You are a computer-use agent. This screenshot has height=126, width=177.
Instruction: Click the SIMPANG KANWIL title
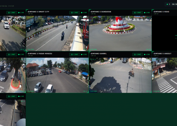point(99,53)
